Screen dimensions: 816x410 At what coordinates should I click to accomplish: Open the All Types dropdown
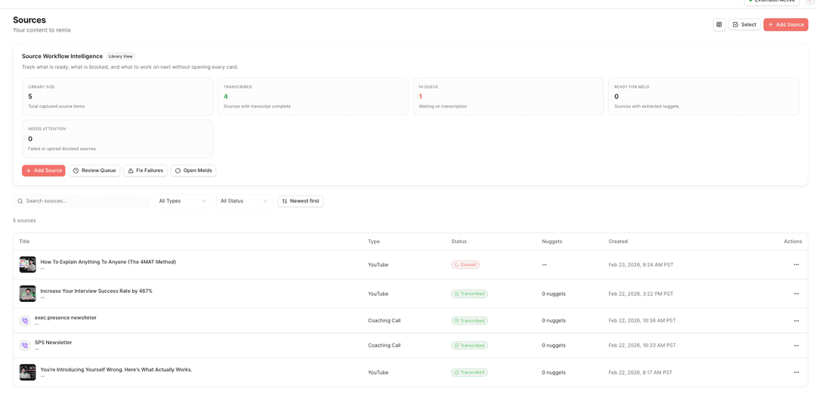click(183, 201)
